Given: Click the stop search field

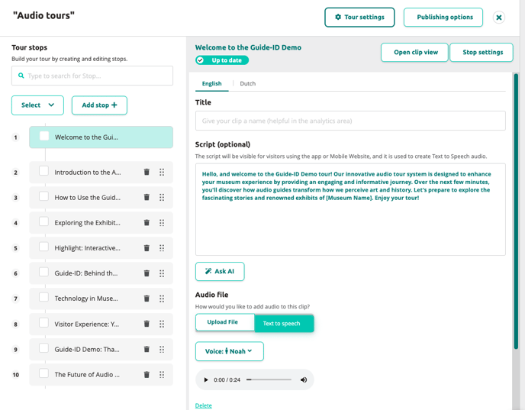Looking at the screenshot, I should (92, 76).
